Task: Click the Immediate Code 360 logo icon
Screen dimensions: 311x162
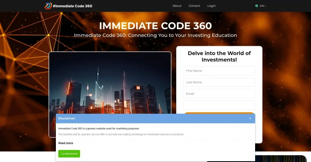Action: click(x=48, y=6)
